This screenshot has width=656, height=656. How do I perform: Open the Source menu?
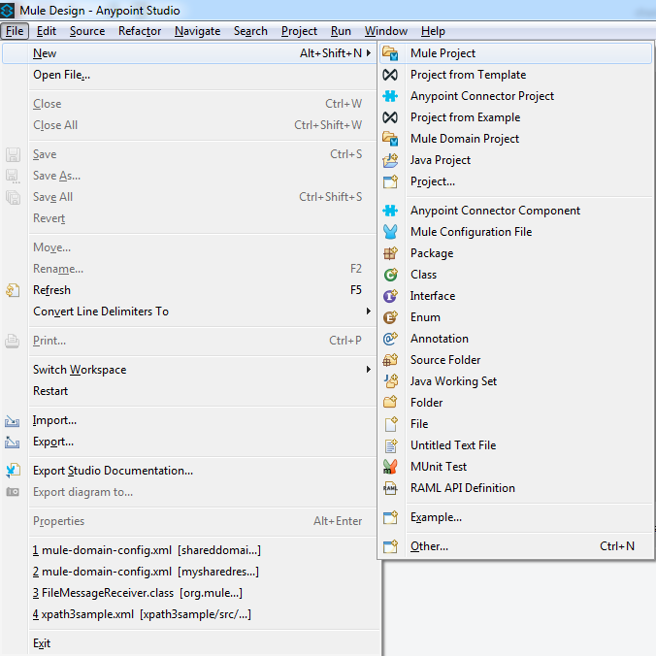coord(87,31)
